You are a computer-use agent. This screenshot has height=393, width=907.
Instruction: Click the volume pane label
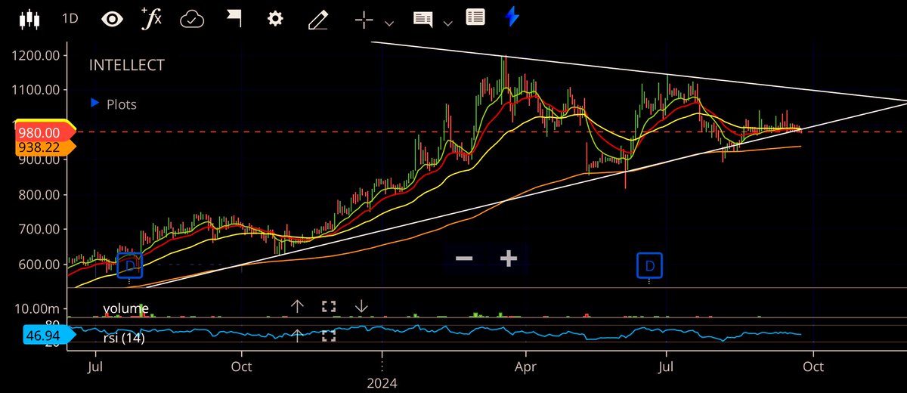click(x=126, y=308)
